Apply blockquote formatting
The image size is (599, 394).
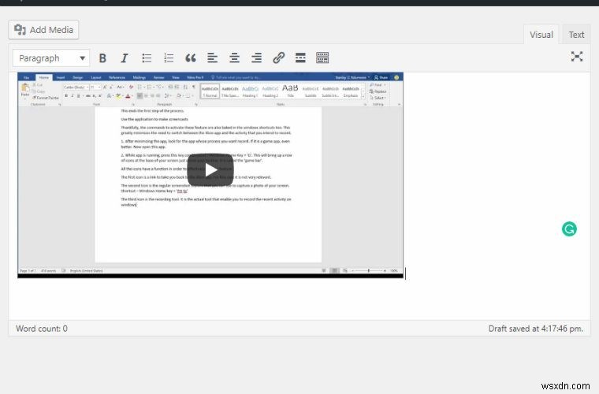[x=191, y=58]
